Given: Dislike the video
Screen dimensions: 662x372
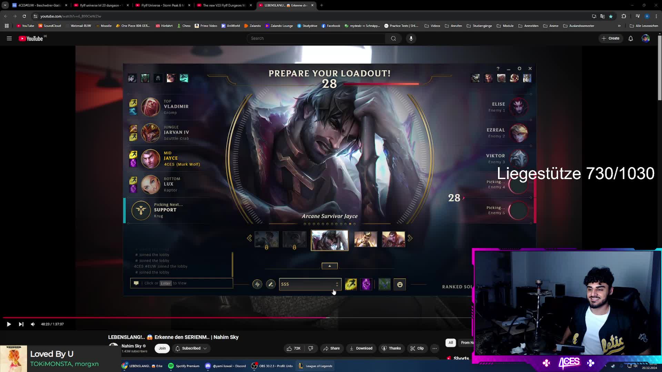Looking at the screenshot, I should pyautogui.click(x=311, y=348).
